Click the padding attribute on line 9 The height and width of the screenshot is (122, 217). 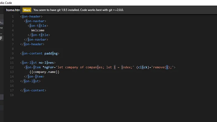52,53
